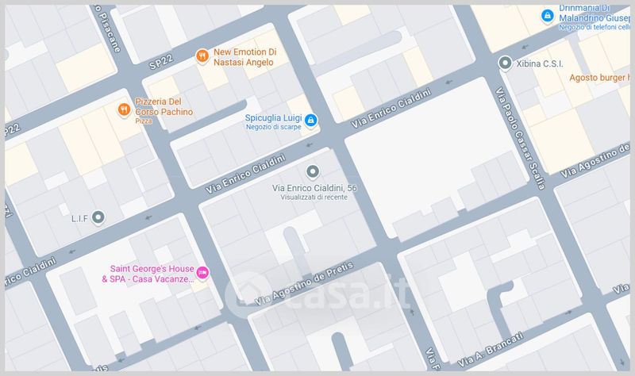635x376 pixels.
Task: Click the New Emotion Di Nastasi Angelo restaurant pin
Action: (x=202, y=56)
